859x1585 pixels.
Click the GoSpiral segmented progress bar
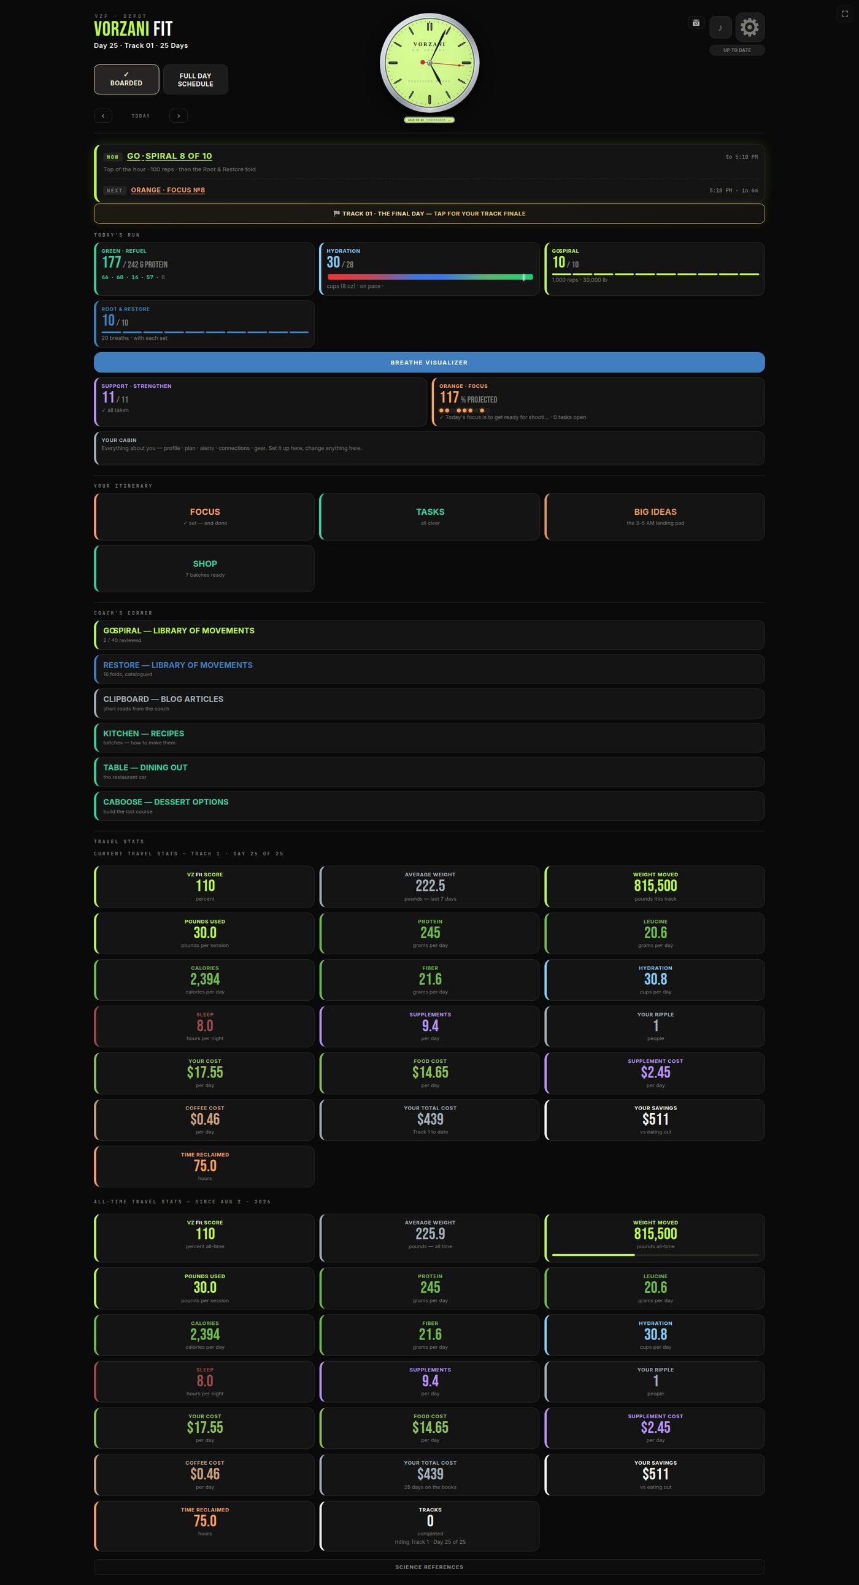click(x=655, y=274)
